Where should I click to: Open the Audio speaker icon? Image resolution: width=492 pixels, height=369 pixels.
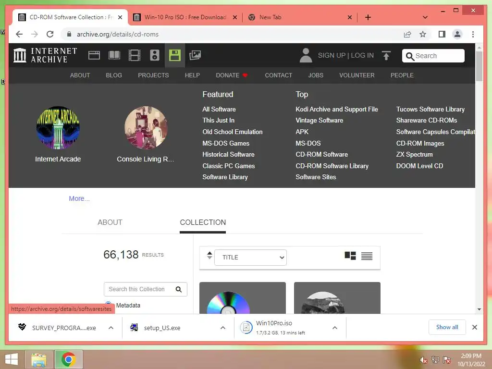[x=154, y=55]
